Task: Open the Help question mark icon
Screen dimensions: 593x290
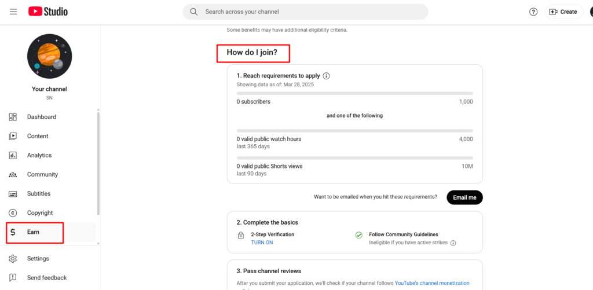Action: tap(533, 12)
